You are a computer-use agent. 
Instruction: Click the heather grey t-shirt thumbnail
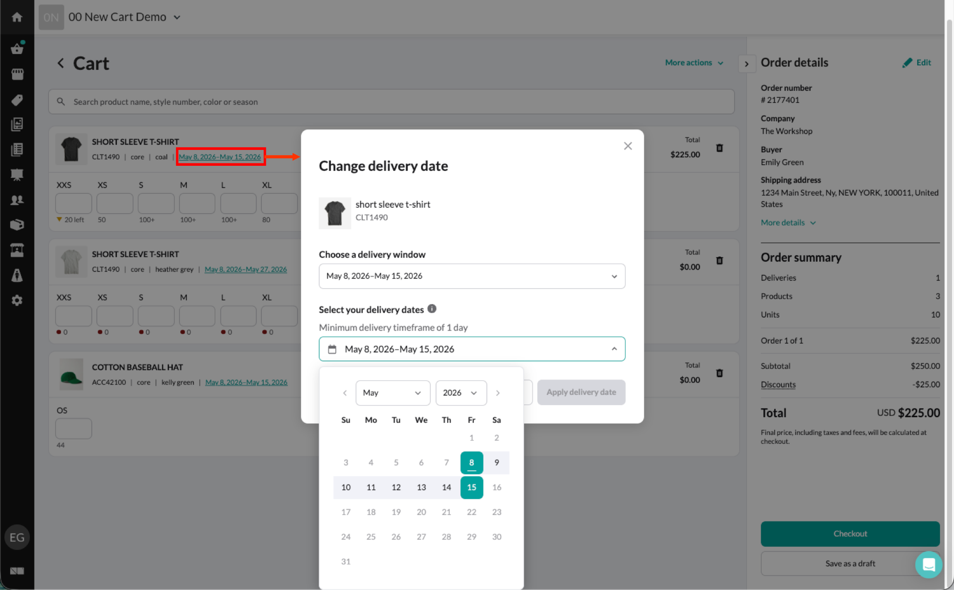pyautogui.click(x=71, y=262)
